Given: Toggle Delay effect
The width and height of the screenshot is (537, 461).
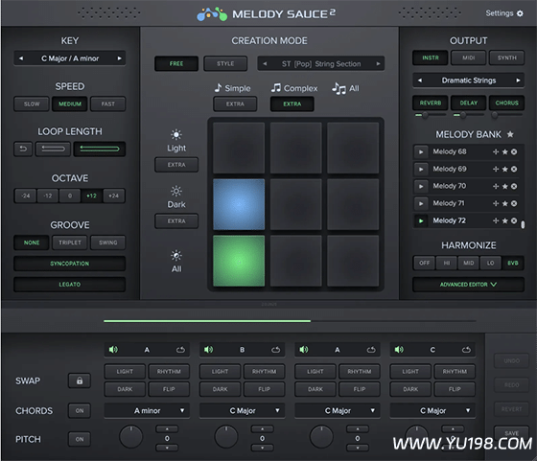Looking at the screenshot, I should click(x=469, y=103).
